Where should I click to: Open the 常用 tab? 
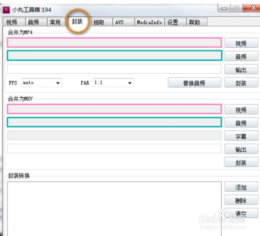[x=58, y=22]
